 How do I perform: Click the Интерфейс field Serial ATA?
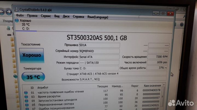tap(99, 57)
